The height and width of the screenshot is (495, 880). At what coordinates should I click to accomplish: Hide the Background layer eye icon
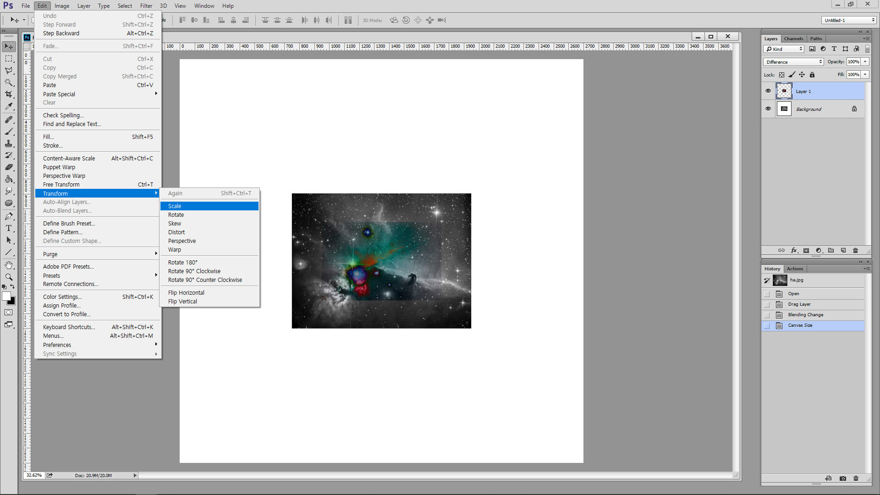[768, 109]
